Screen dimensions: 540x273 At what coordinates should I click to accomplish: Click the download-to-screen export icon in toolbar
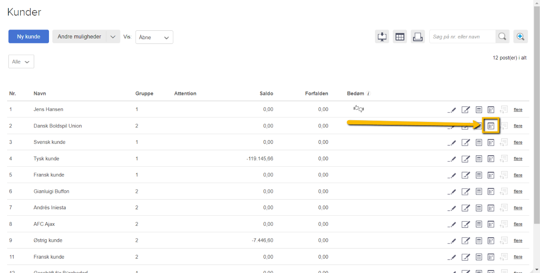(382, 37)
